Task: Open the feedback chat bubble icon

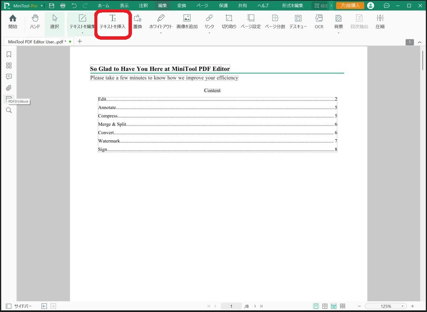Action: (386, 6)
